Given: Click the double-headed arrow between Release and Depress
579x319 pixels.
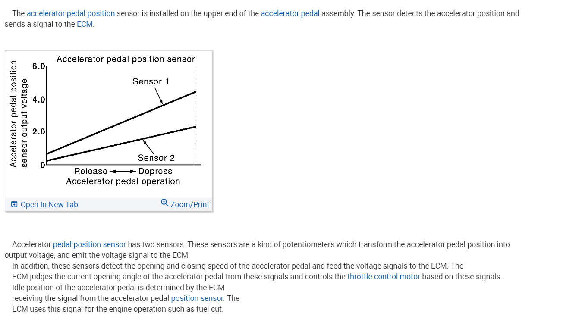Looking at the screenshot, I should click(123, 172).
